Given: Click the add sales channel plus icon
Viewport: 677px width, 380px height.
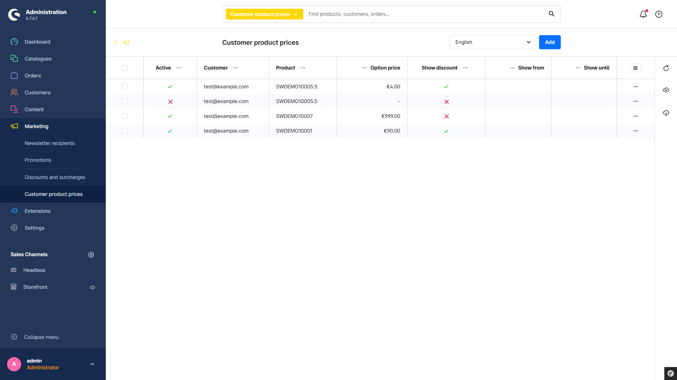Looking at the screenshot, I should point(91,255).
